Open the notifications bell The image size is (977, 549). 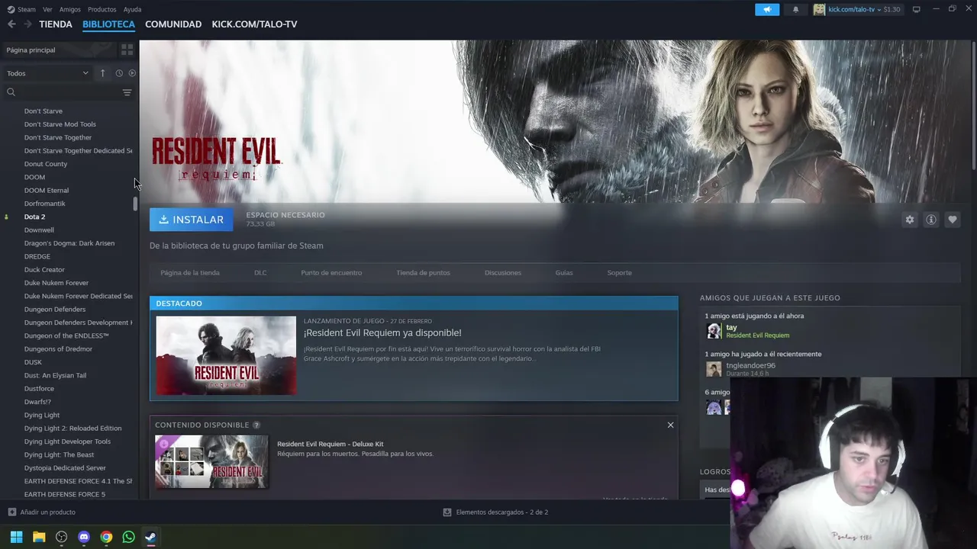coord(795,9)
